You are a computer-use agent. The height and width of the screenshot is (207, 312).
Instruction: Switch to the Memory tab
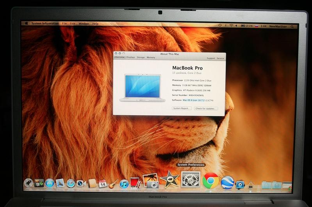pyautogui.click(x=151, y=57)
